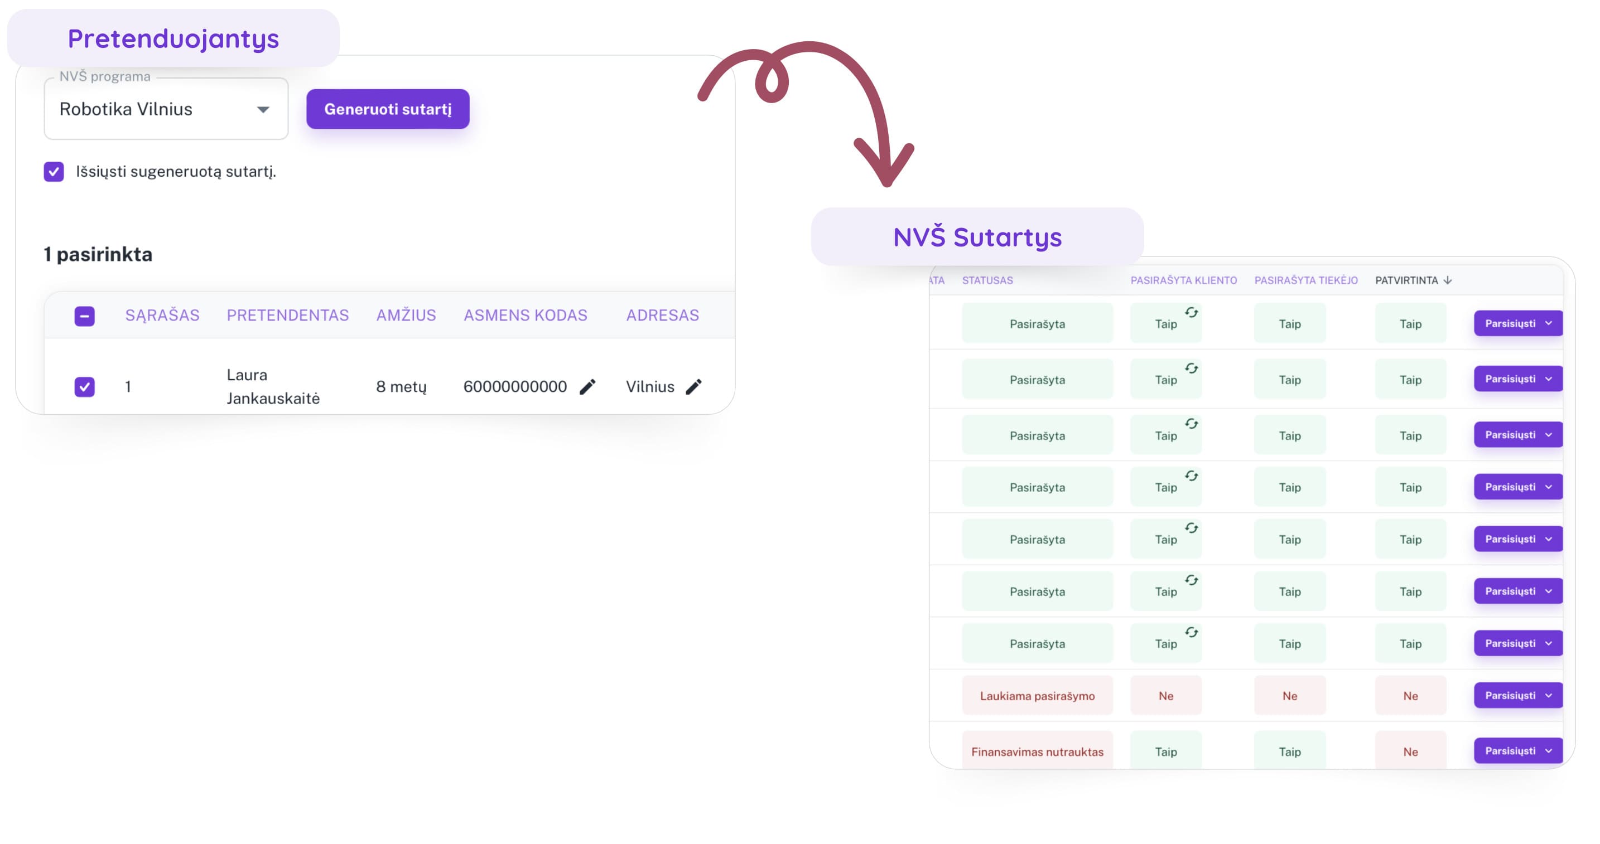Sort by Patvirtinta column arrow

(1447, 280)
